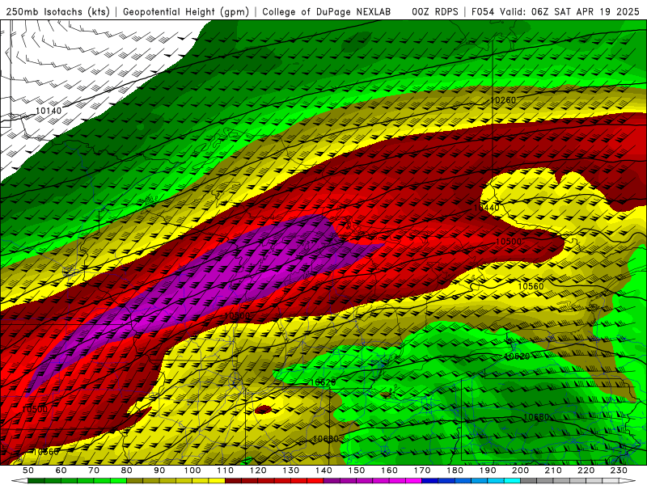Click the "00Z RDPS" model run label
The width and height of the screenshot is (647, 485).
(x=435, y=12)
